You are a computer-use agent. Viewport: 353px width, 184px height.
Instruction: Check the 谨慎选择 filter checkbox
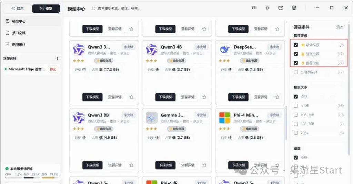[296, 72]
